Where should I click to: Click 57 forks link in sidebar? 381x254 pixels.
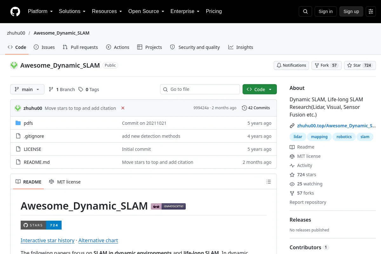click(x=302, y=193)
